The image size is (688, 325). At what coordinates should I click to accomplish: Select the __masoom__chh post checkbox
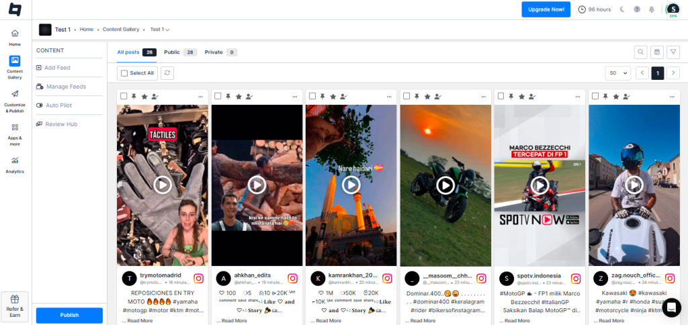pyautogui.click(x=406, y=96)
